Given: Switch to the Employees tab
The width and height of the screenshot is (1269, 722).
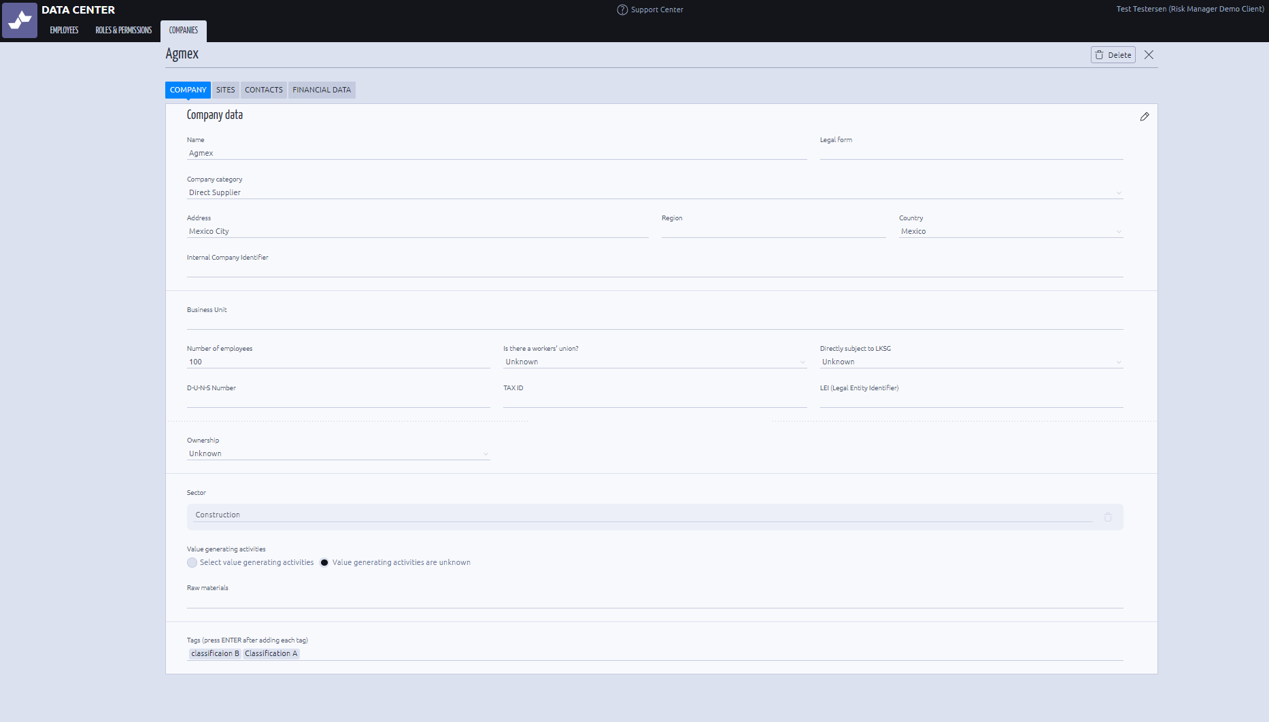Looking at the screenshot, I should tap(64, 31).
